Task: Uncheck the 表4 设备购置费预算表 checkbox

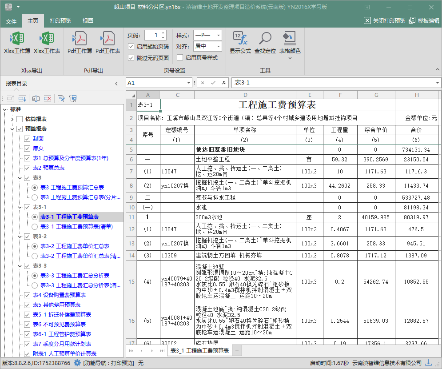Action: point(27,295)
